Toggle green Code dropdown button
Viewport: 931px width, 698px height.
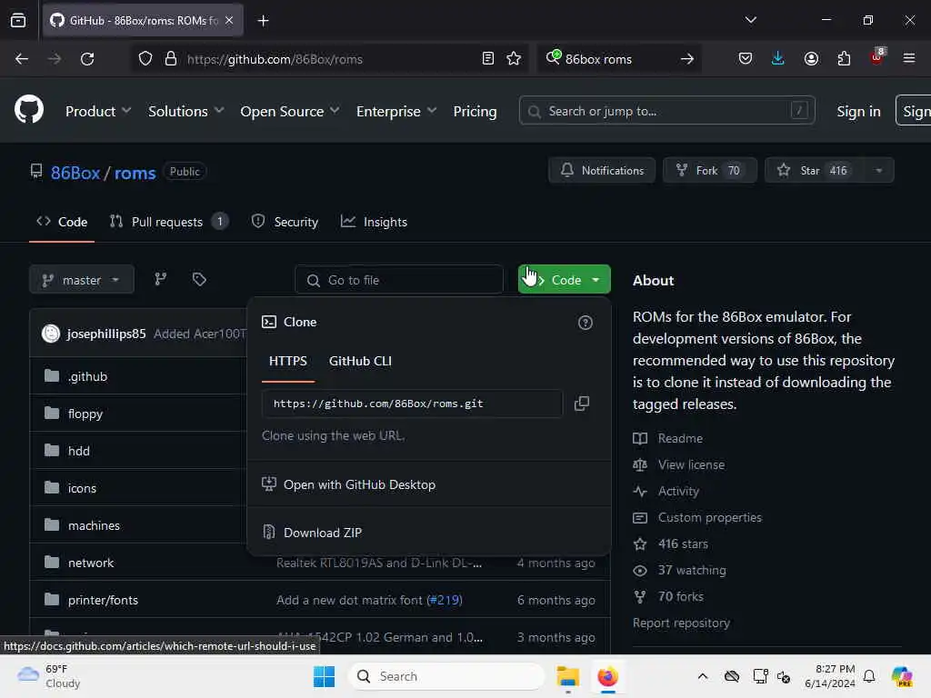click(564, 279)
